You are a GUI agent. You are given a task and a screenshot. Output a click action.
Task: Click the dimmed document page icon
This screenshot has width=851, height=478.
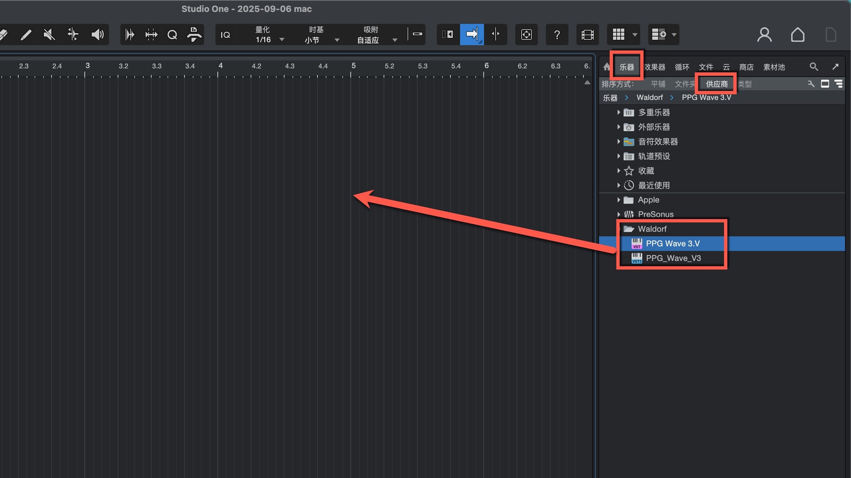coord(831,35)
